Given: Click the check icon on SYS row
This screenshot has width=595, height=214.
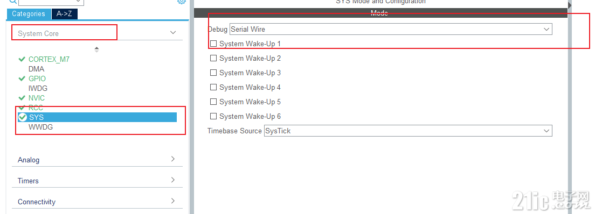Looking at the screenshot, I should point(23,117).
